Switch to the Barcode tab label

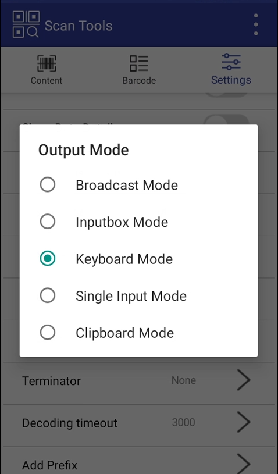click(139, 80)
